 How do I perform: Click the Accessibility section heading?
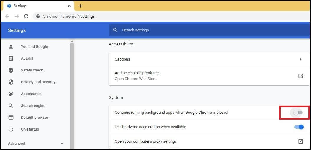(121, 44)
